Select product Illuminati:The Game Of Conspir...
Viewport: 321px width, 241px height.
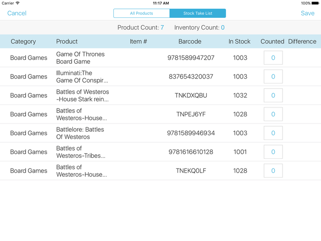[82, 77]
